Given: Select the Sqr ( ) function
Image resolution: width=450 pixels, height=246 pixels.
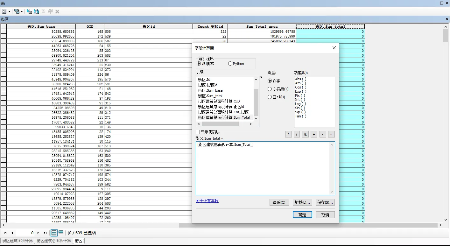Looking at the screenshot, I should click(x=299, y=112).
